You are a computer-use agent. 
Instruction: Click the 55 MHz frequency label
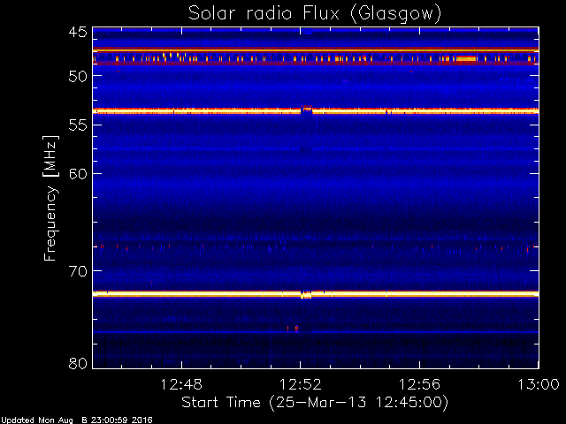(x=78, y=125)
